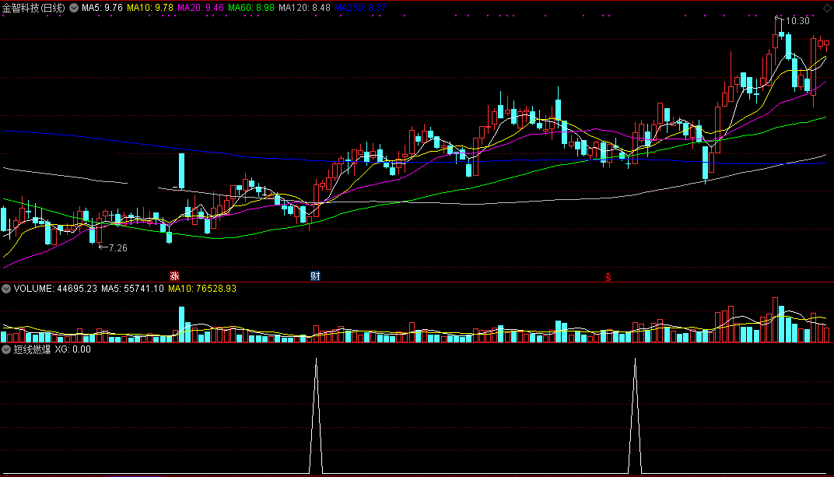This screenshot has height=477, width=834.
Task: Click the red S marker on timeline
Action: click(608, 276)
